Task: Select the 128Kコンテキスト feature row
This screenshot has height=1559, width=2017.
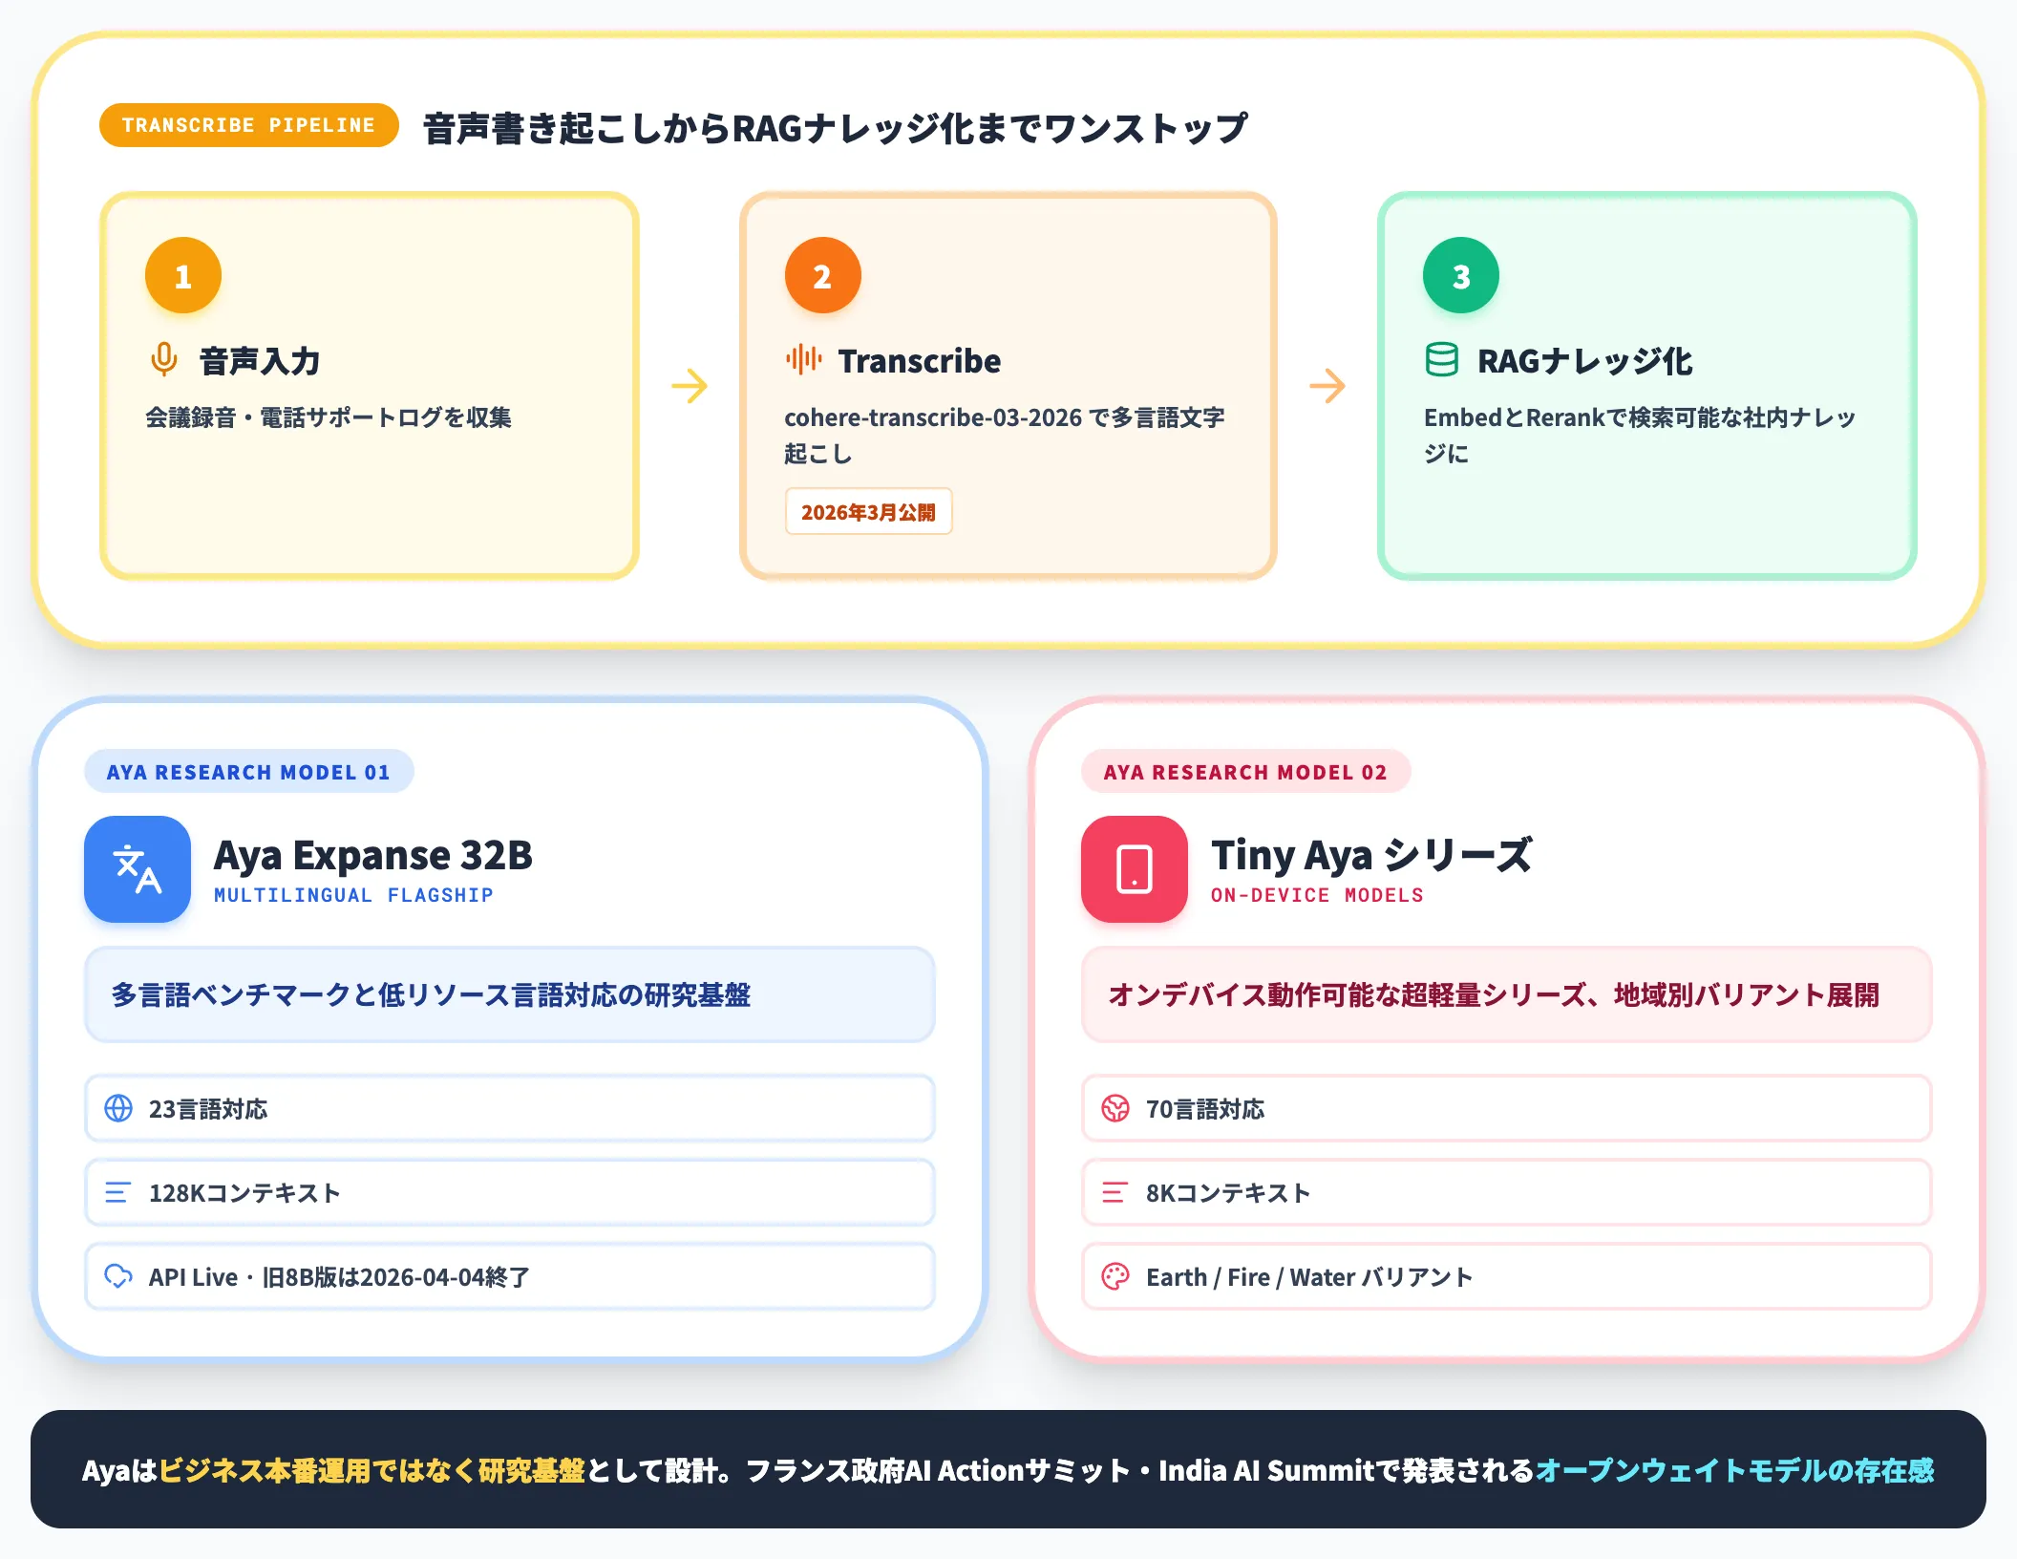Action: pyautogui.click(x=510, y=1192)
